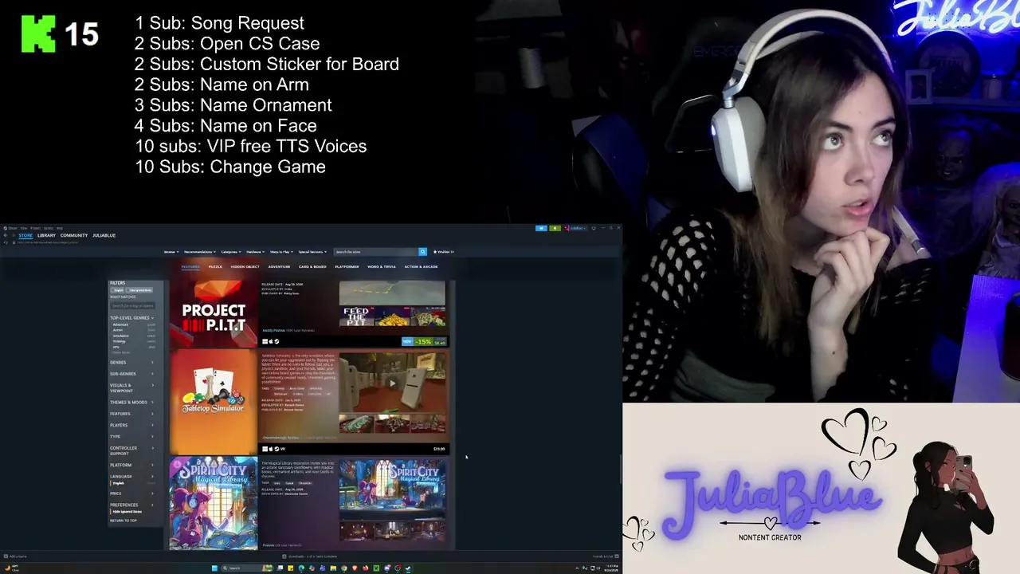This screenshot has width=1020, height=574.
Task: Expand the Price filter section
Action: point(132,493)
